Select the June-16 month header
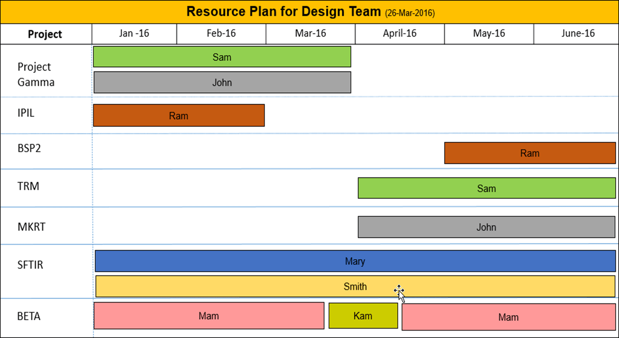 tap(578, 34)
